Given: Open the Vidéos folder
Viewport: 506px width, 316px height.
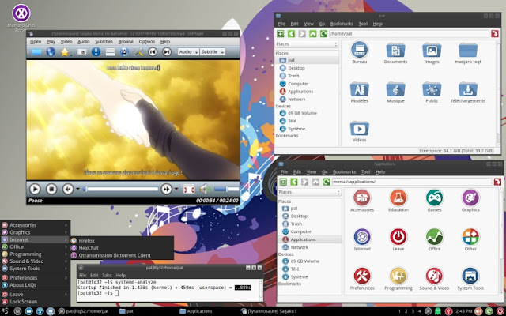Looking at the screenshot, I should (x=359, y=132).
